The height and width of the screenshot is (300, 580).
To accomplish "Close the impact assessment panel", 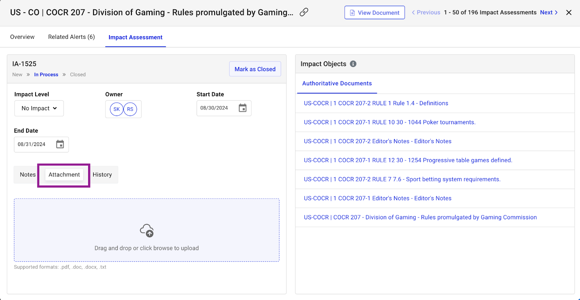I will [x=569, y=13].
